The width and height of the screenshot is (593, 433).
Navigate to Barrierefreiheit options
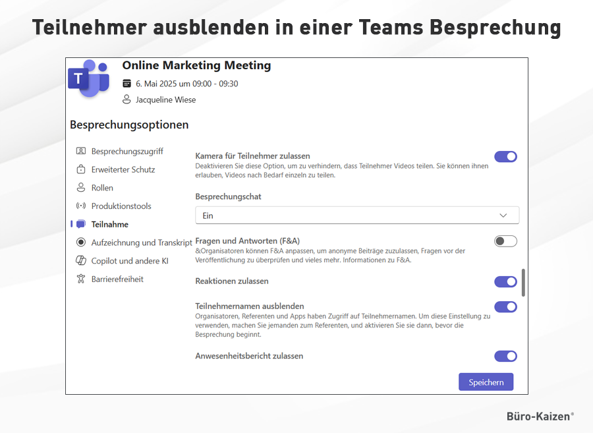[x=110, y=279]
